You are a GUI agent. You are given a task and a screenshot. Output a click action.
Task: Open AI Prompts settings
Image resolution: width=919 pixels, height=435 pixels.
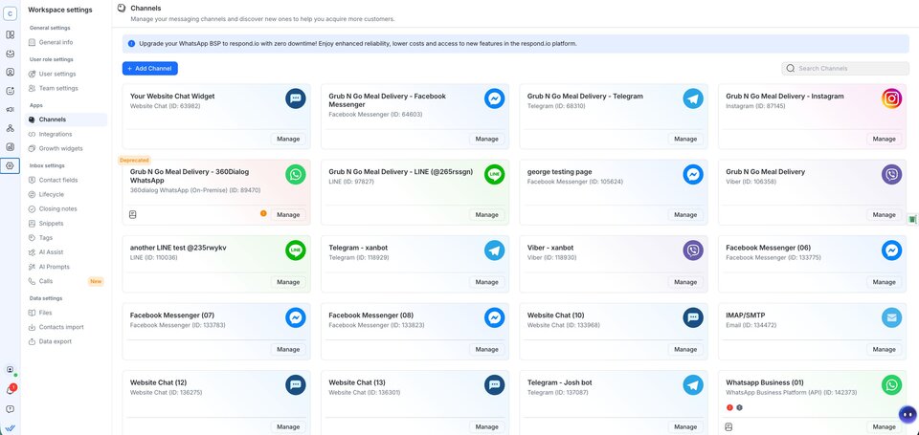pyautogui.click(x=66, y=267)
